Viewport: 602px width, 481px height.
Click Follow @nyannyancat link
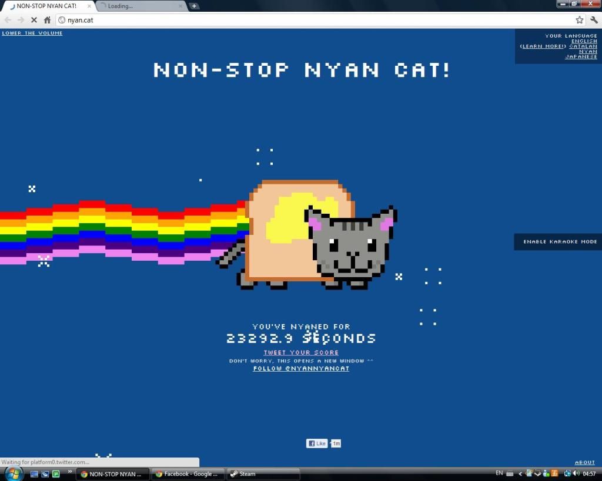(x=301, y=369)
